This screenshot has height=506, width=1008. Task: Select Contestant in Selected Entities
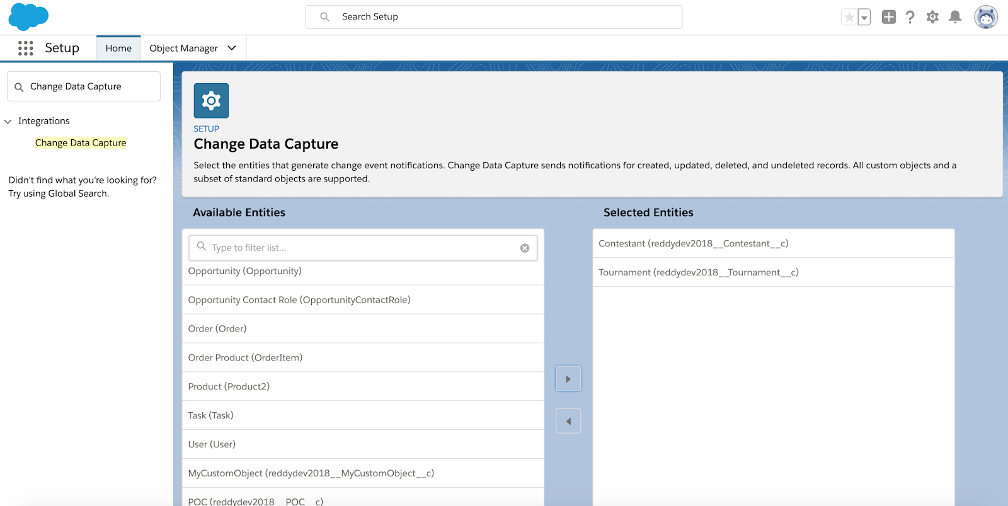pos(774,244)
